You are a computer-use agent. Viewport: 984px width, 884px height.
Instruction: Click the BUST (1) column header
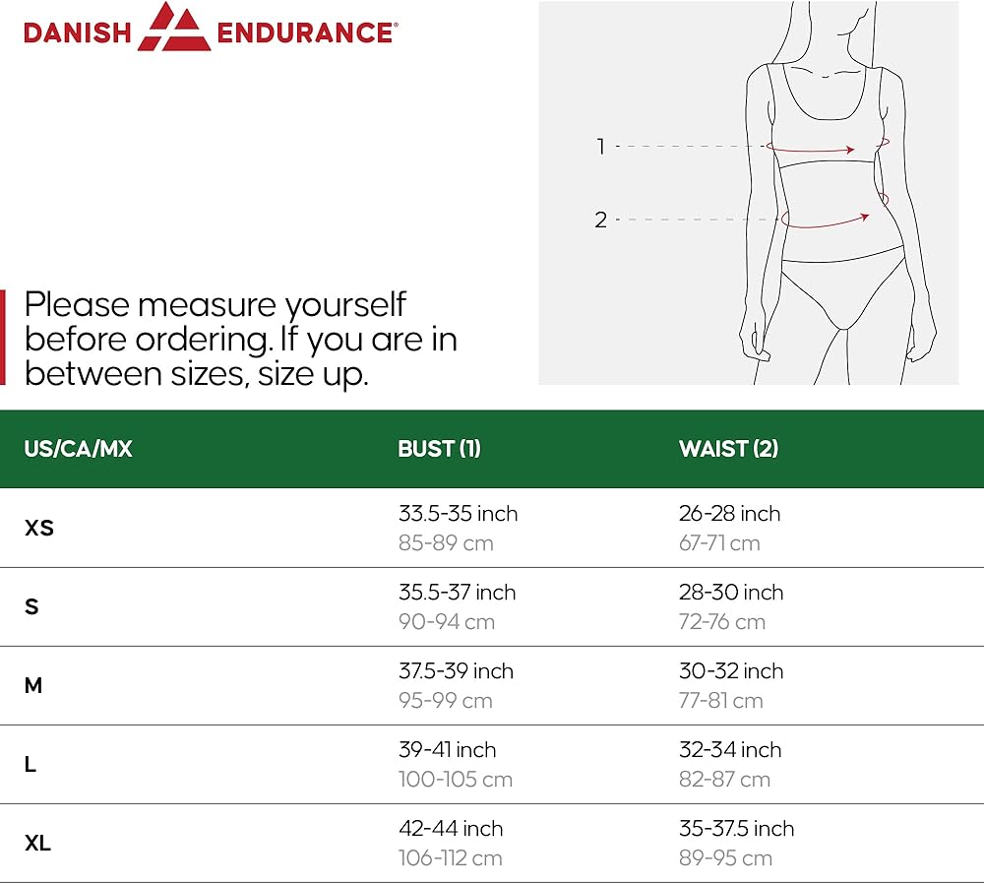click(x=439, y=449)
